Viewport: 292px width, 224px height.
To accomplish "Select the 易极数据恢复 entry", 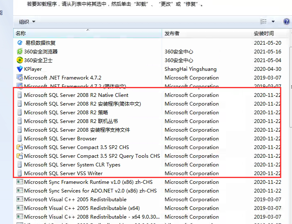I will tap(41, 43).
